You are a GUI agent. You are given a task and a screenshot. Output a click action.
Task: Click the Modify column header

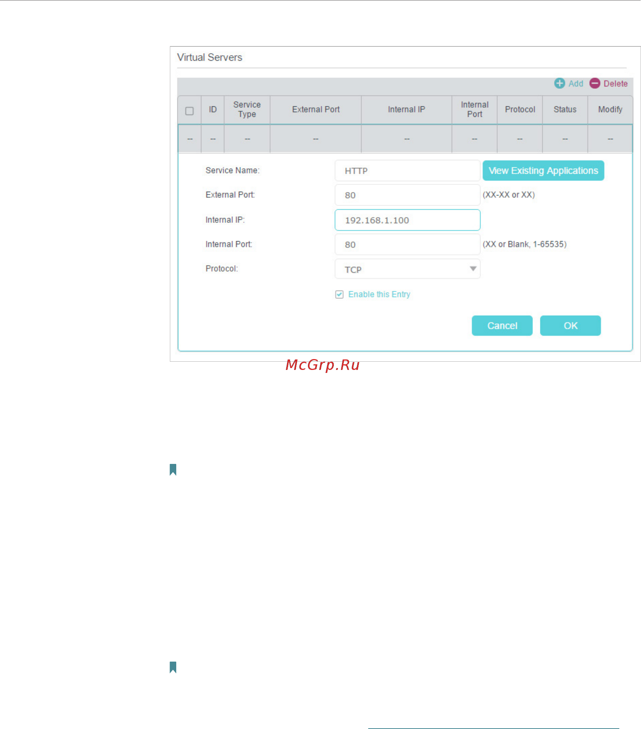(610, 109)
